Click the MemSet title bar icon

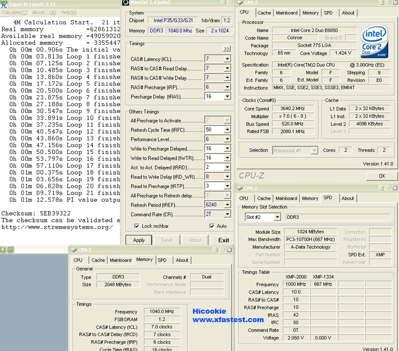tap(126, 2)
